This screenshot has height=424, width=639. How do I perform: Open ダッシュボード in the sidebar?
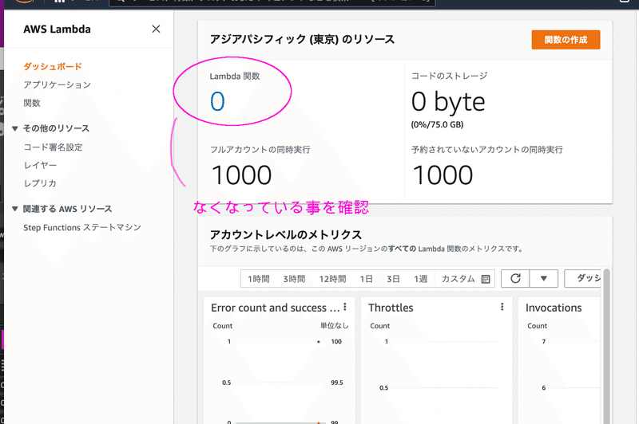tap(53, 66)
